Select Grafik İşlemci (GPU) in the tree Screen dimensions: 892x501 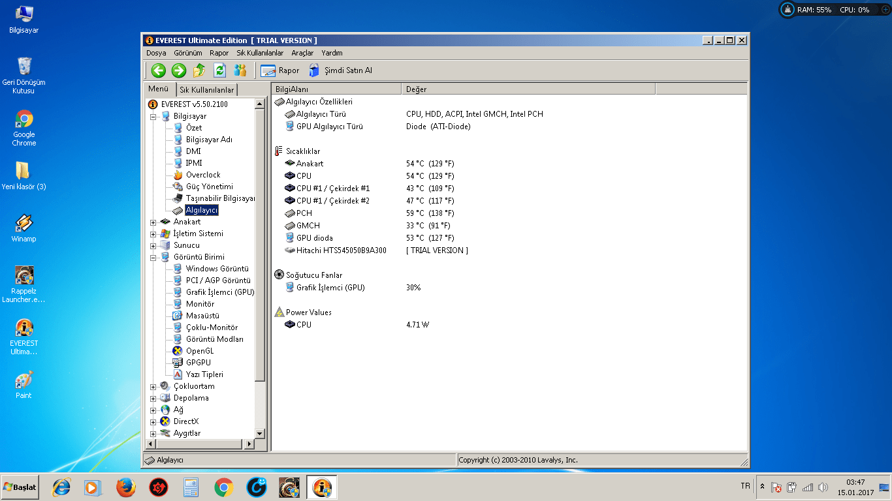coord(220,292)
